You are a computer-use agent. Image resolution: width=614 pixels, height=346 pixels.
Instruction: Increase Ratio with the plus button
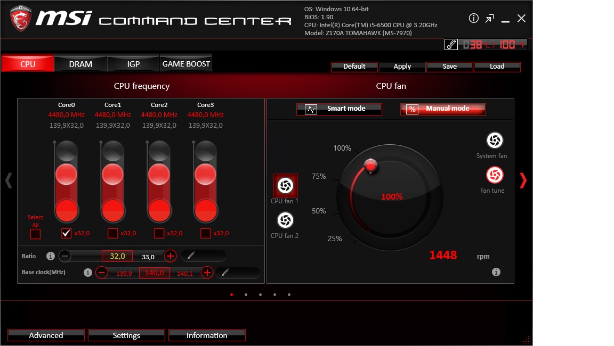[170, 256]
